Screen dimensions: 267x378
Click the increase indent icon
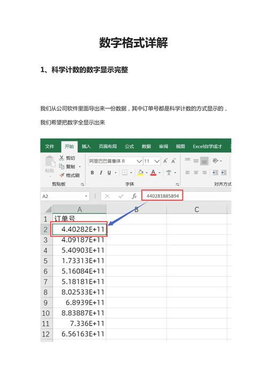click(224, 172)
